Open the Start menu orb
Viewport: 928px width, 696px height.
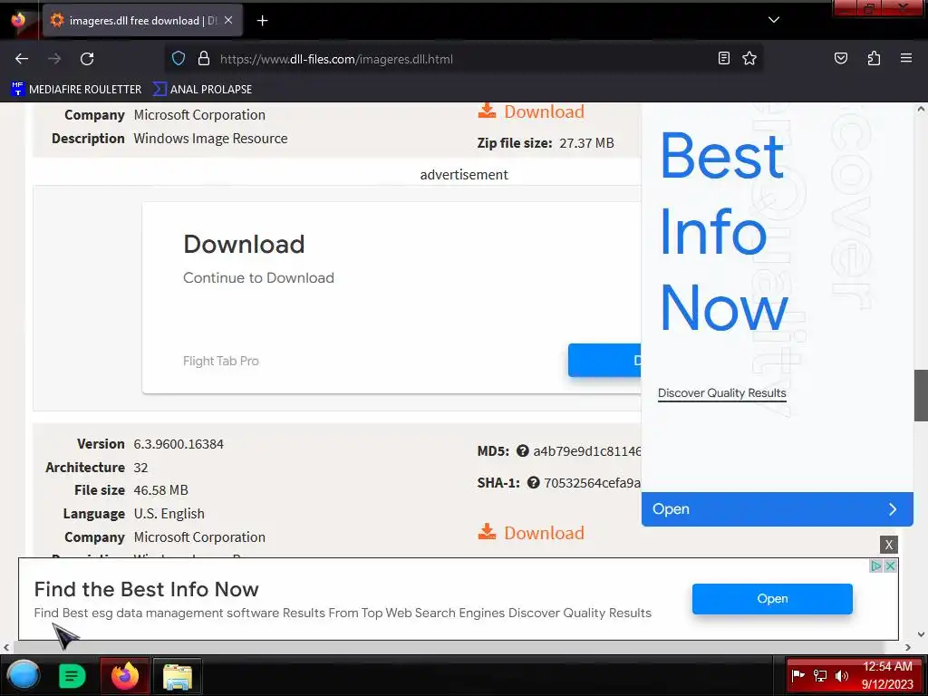pyautogui.click(x=23, y=675)
